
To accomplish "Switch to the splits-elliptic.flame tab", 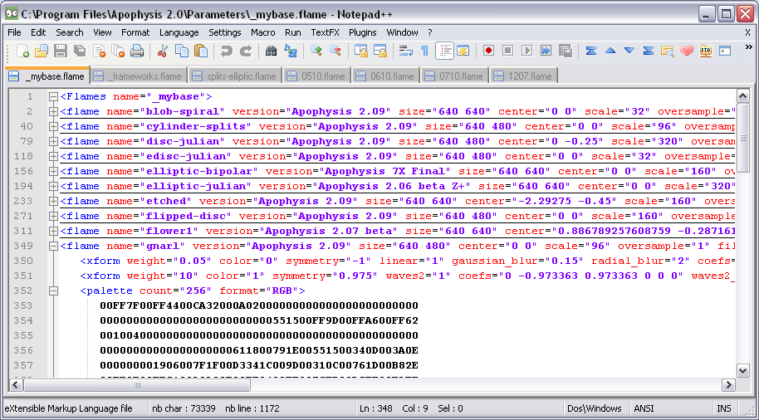I will [x=233, y=76].
